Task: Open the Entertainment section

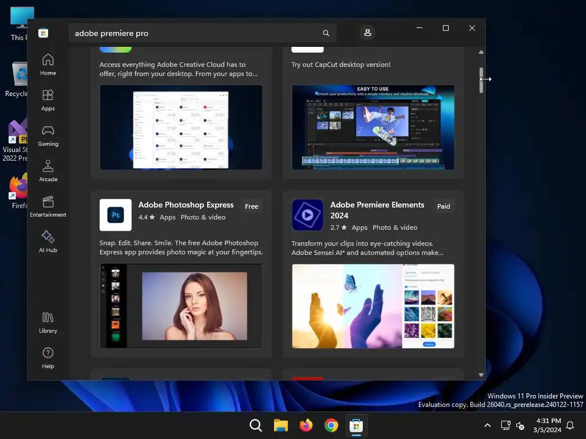Action: (x=48, y=207)
